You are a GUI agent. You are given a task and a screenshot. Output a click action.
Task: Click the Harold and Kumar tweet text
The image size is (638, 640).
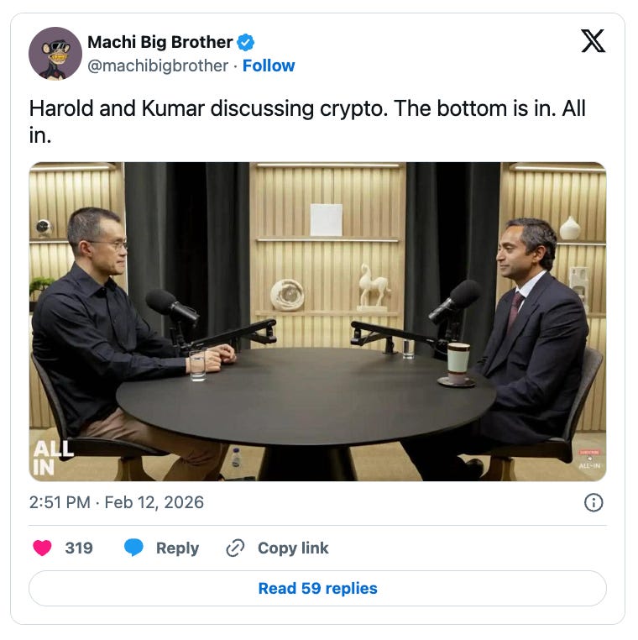click(307, 122)
